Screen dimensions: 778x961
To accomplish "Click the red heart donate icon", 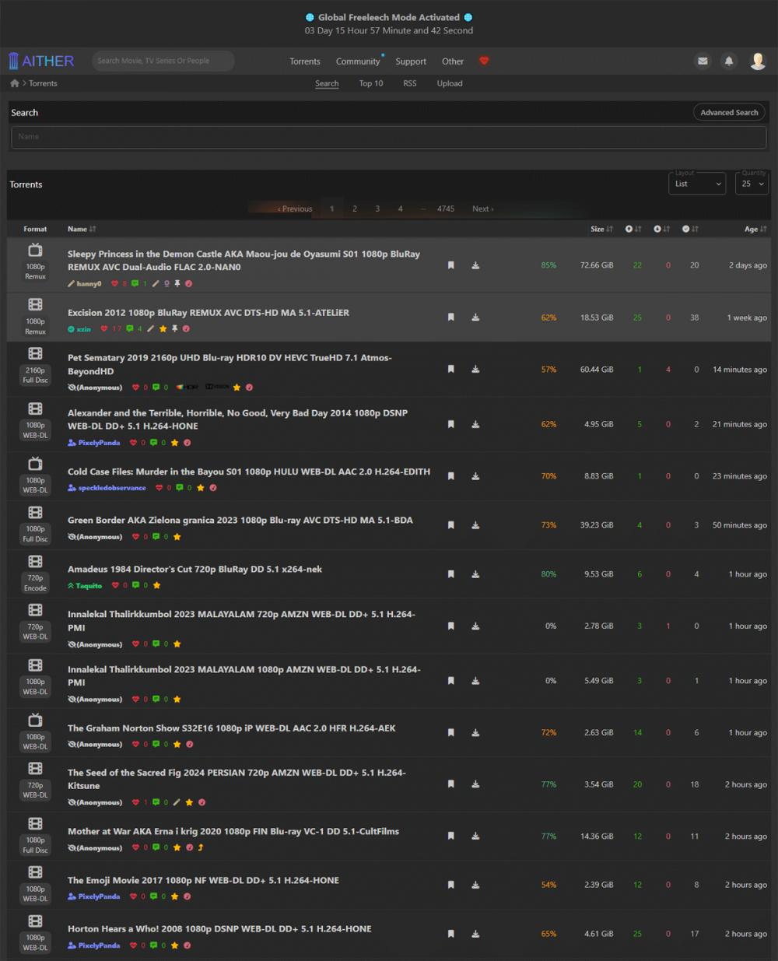I will pos(484,61).
